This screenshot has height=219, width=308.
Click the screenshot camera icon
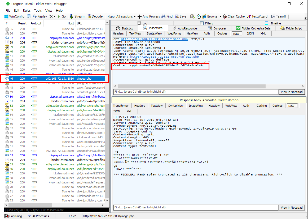point(192,16)
